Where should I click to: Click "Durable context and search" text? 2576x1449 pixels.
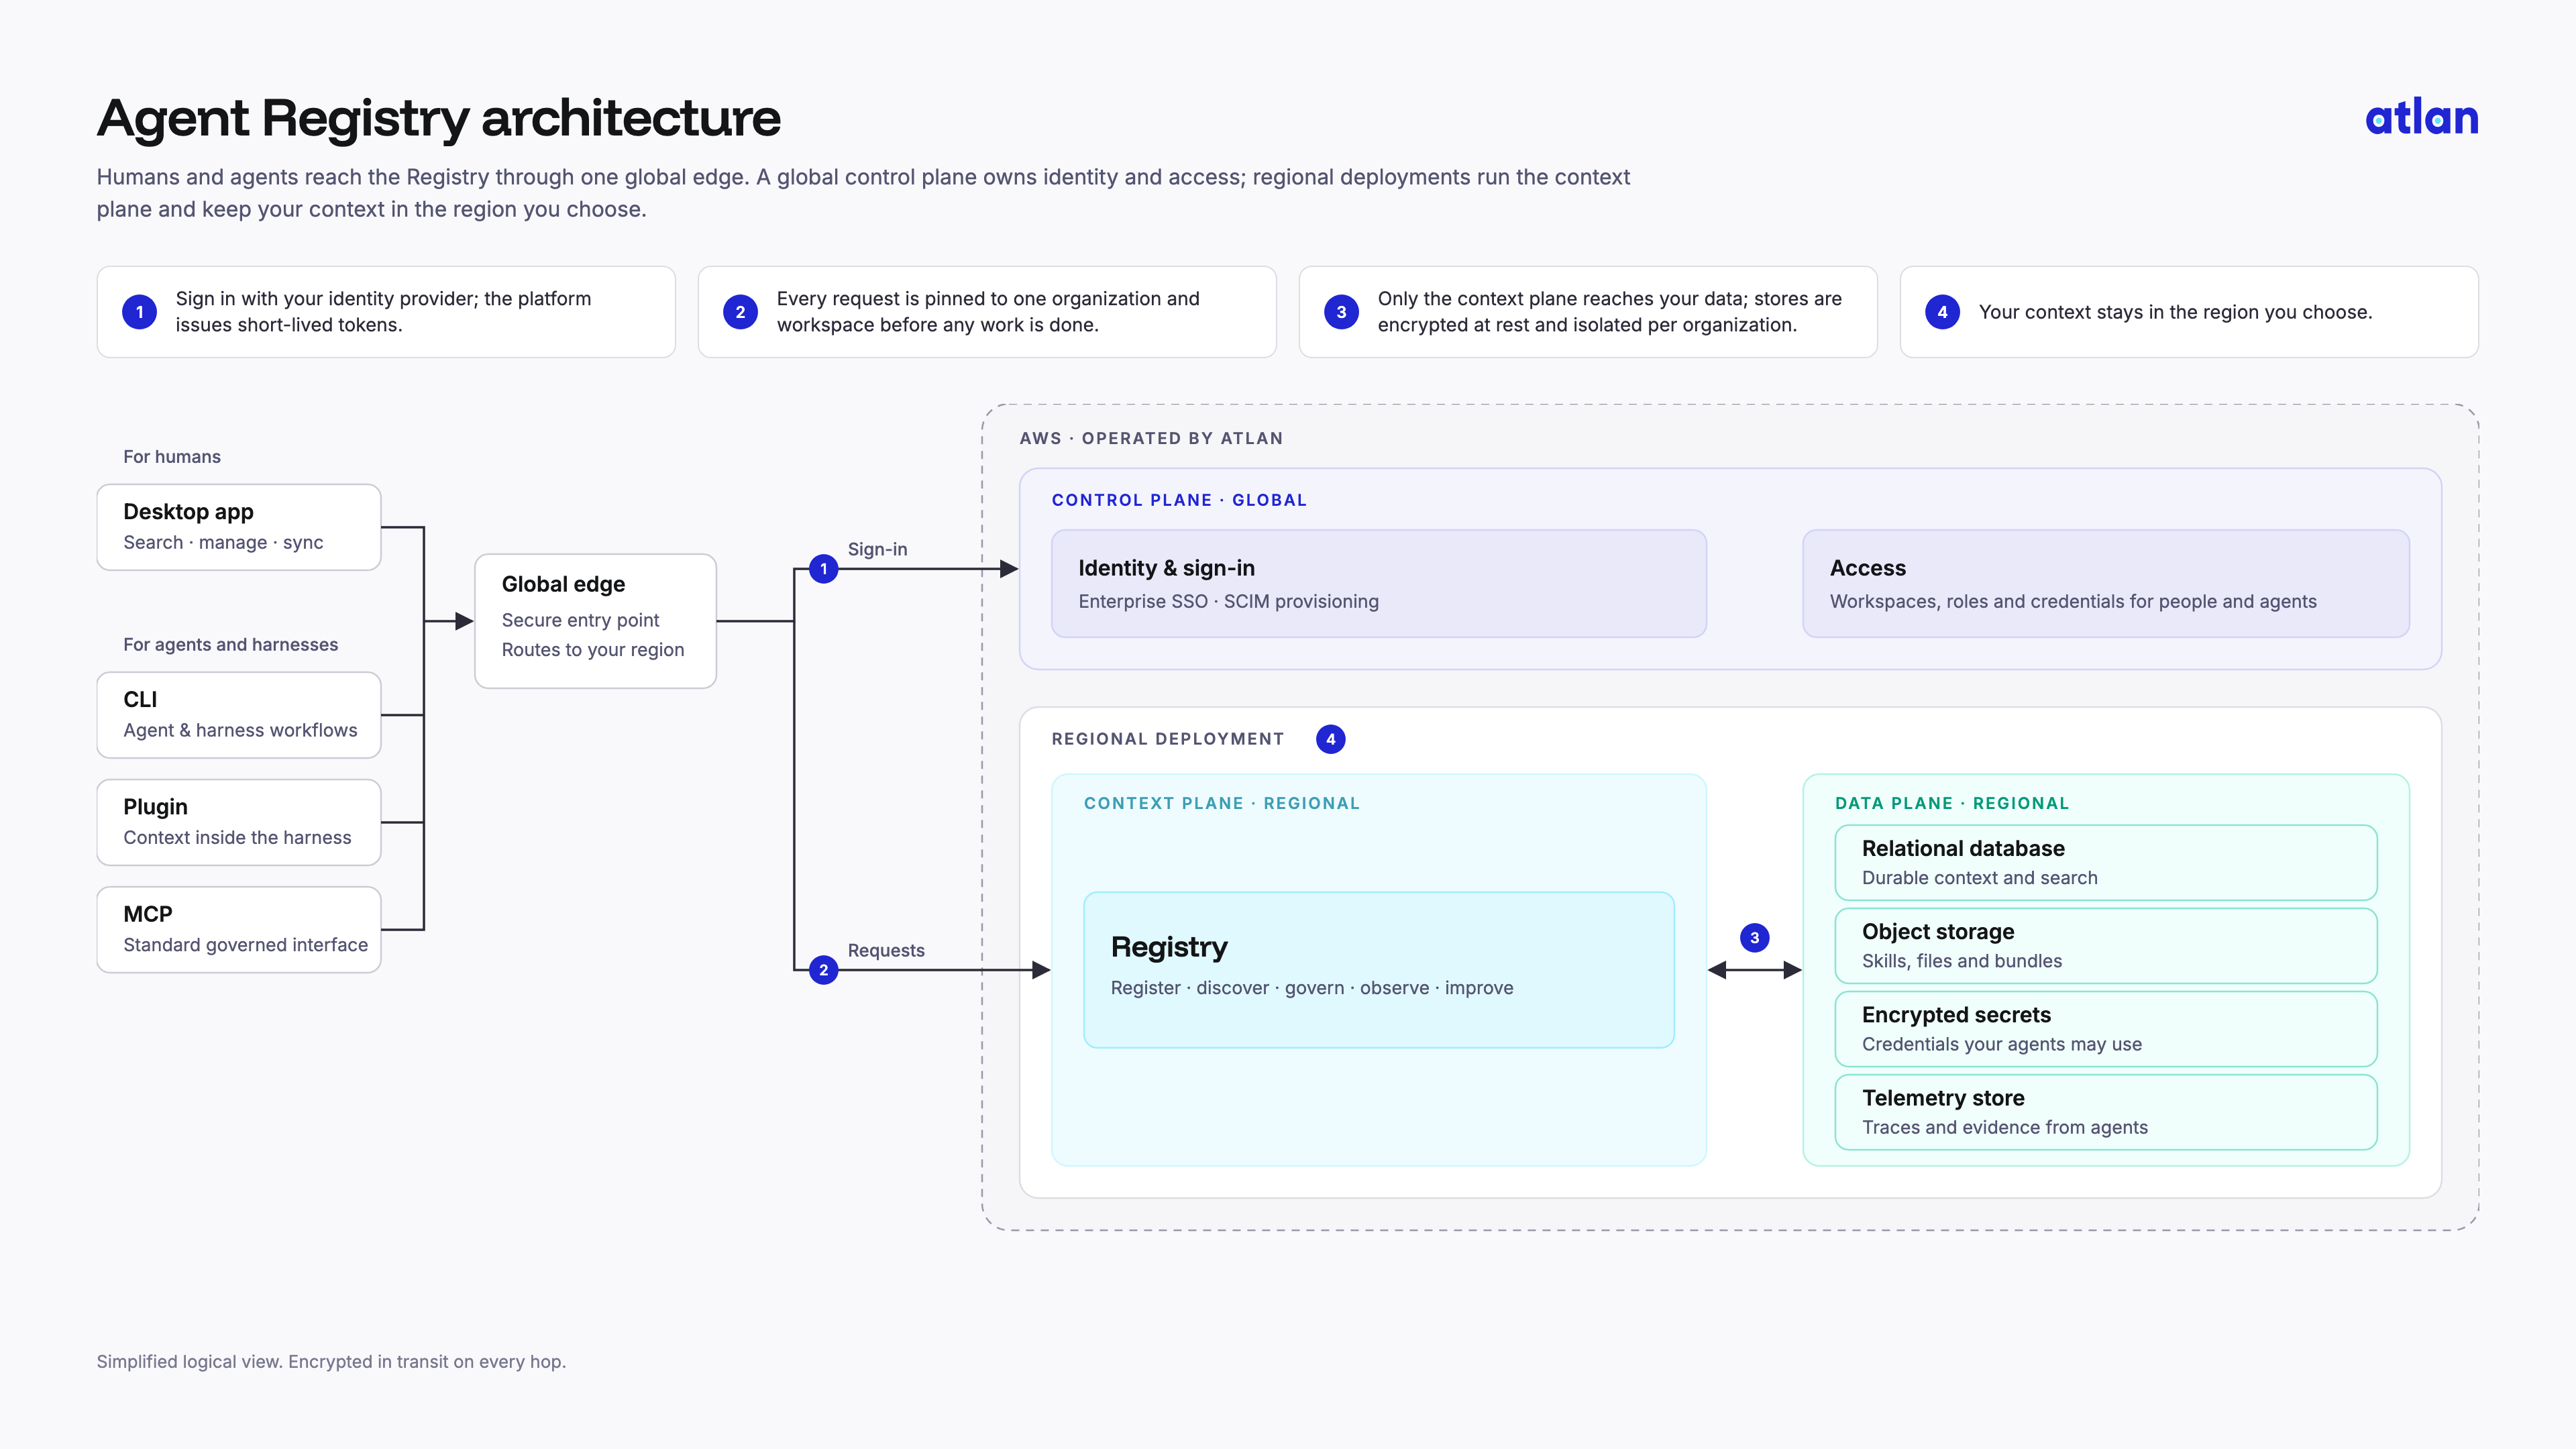point(1979,877)
